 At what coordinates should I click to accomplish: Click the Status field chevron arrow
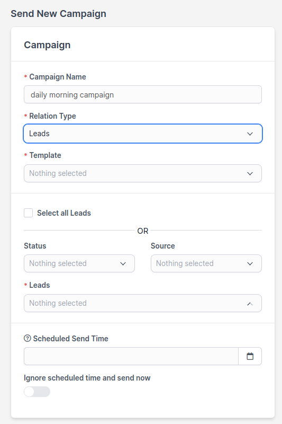point(123,263)
